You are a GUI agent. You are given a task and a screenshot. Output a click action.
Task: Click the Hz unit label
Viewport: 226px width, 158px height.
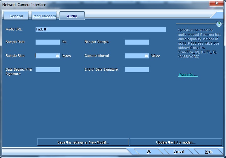point(64,42)
